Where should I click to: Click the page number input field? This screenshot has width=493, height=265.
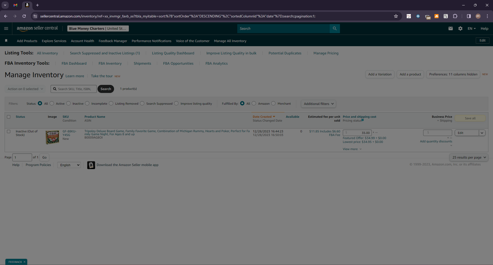(x=22, y=157)
